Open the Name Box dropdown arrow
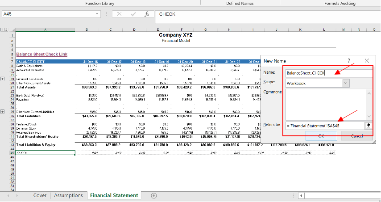This screenshot has height=202, width=381. point(97,14)
